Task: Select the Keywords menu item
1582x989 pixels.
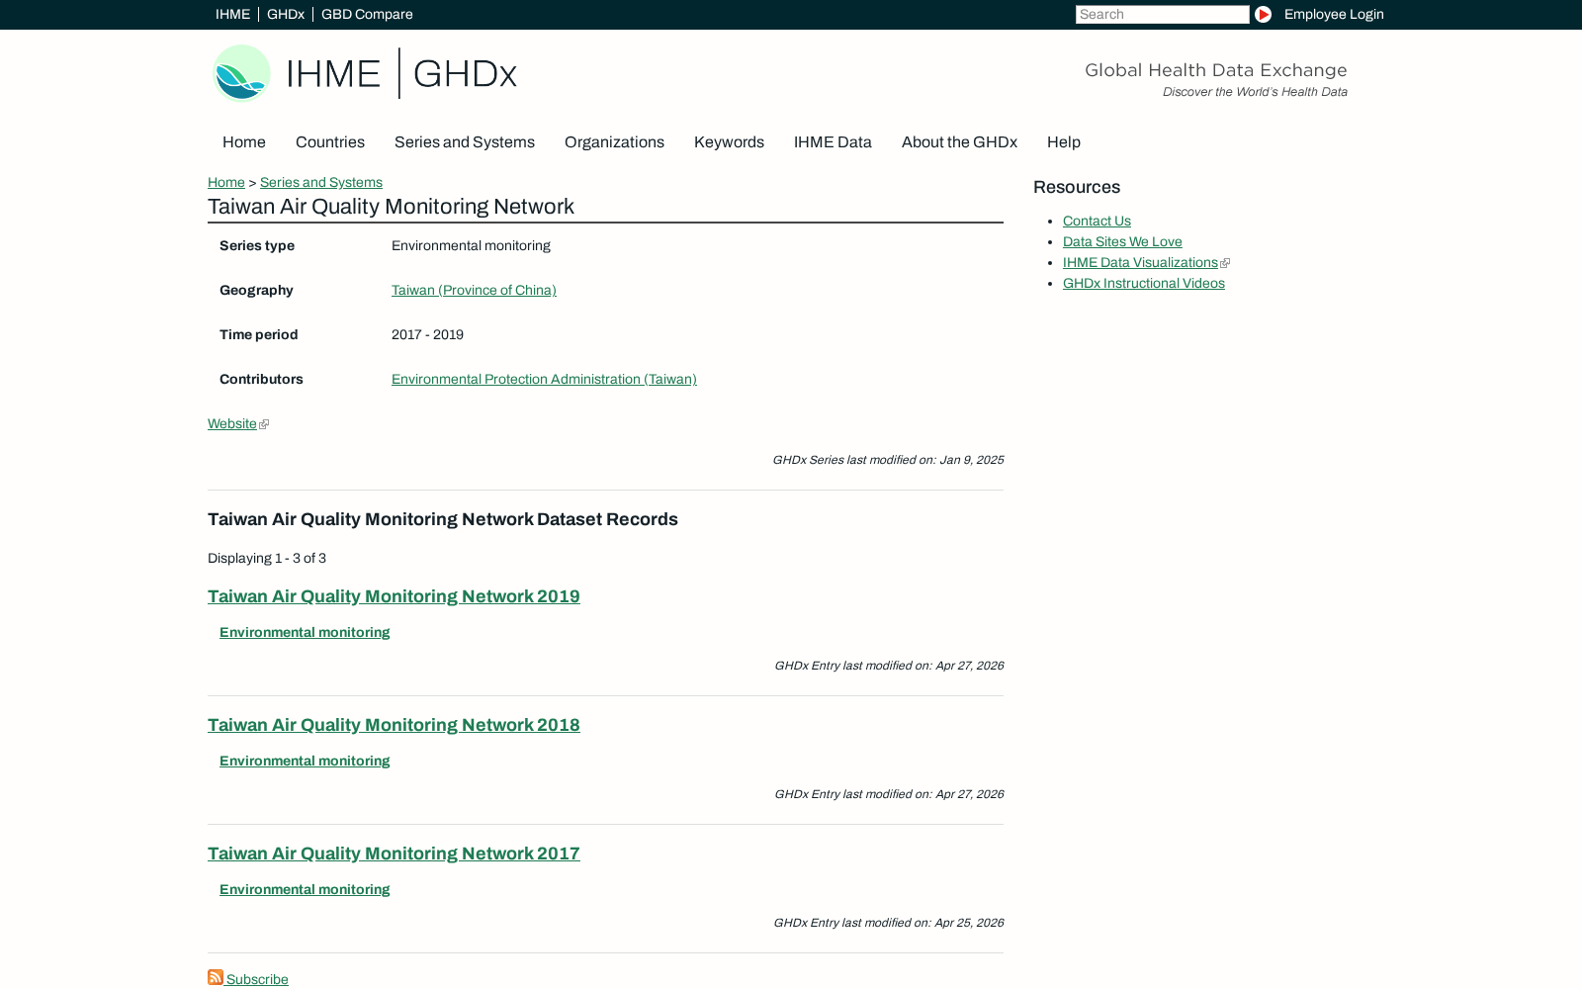Action: tap(729, 142)
